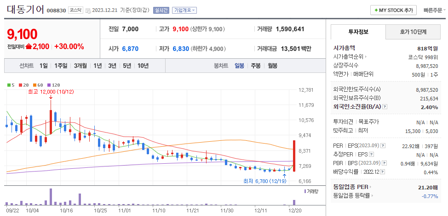Click the +30.00% change rate
Viewport: 448px width, 216px height.
coord(69,46)
